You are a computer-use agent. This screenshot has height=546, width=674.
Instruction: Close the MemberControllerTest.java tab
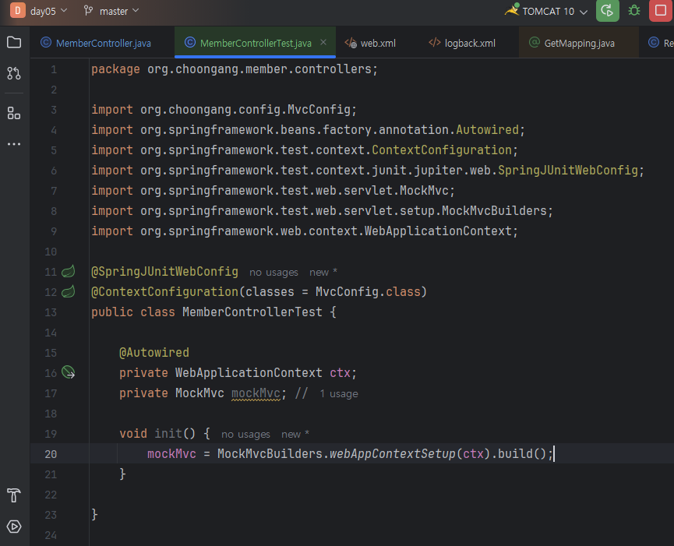pyautogui.click(x=323, y=42)
